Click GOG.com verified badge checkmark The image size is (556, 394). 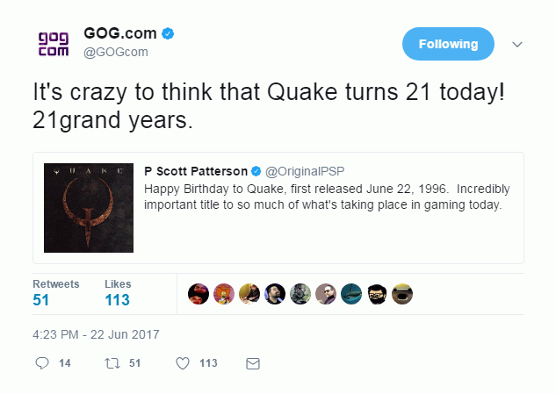pyautogui.click(x=168, y=33)
